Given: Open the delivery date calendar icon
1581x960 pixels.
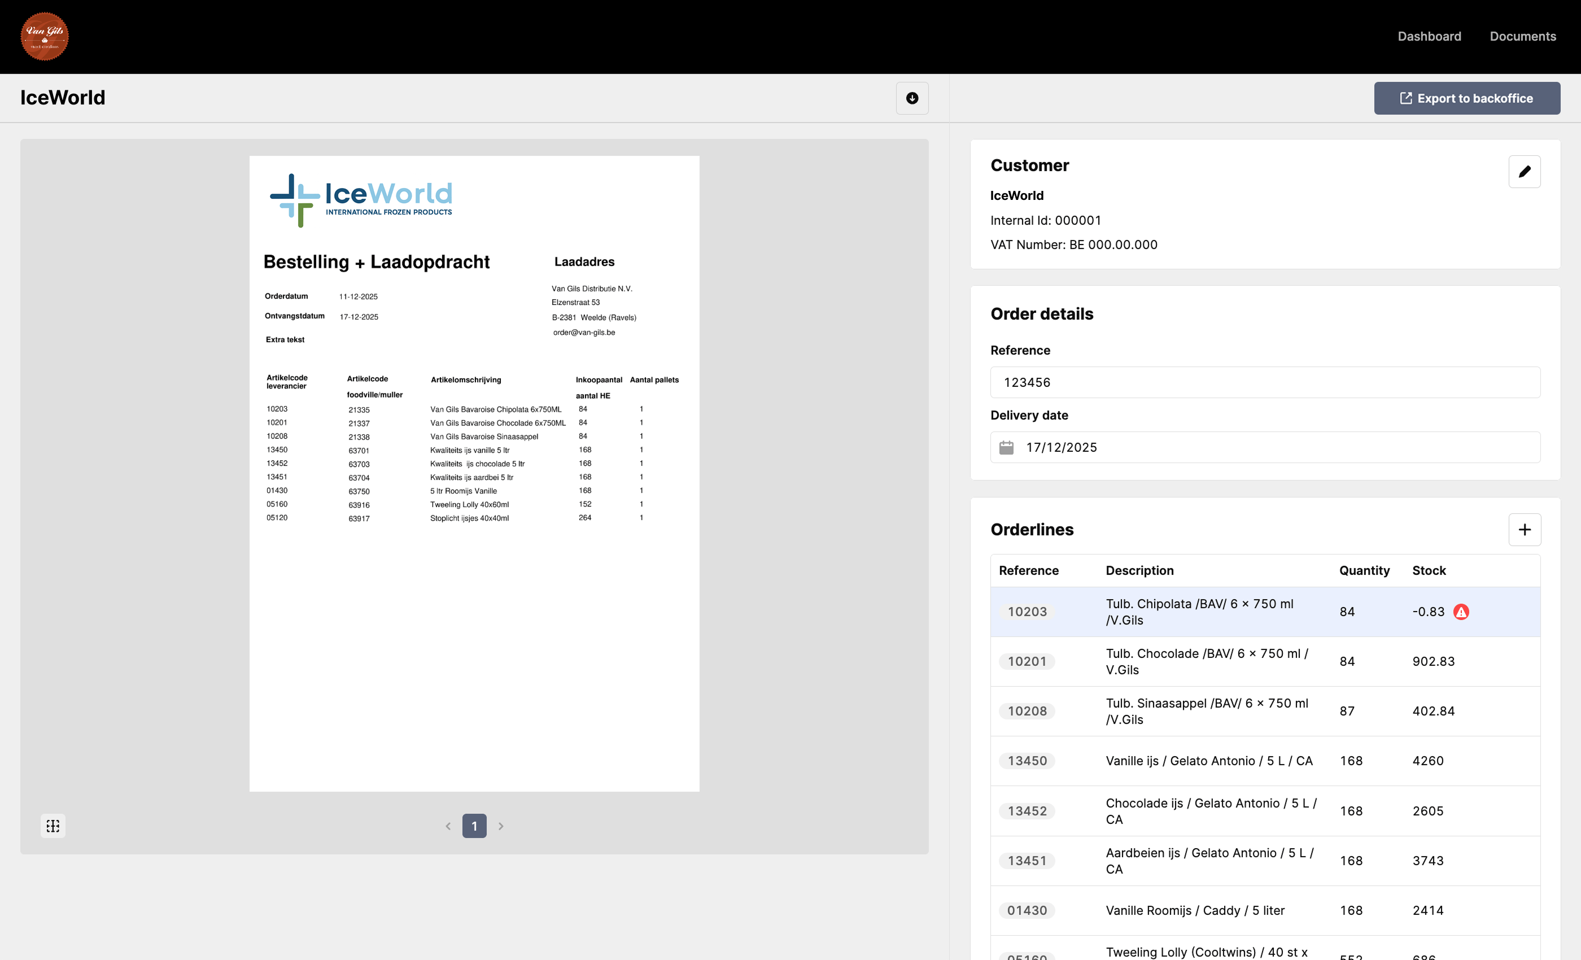Looking at the screenshot, I should (1006, 447).
